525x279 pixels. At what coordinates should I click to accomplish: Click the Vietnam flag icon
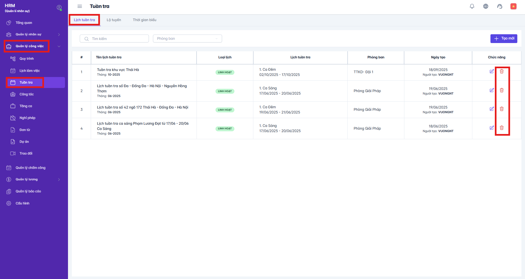(513, 6)
